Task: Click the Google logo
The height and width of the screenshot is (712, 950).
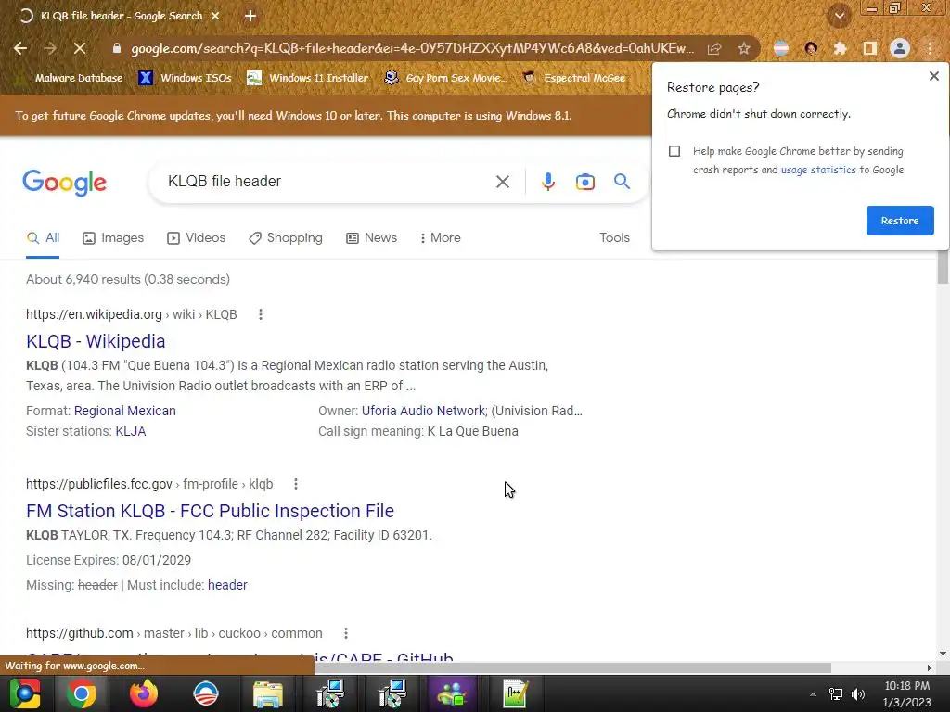Action: point(65,183)
